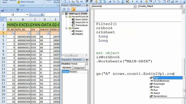Click the fx insert function icon
Screen dimensions: 186x104
pos(42,14)
